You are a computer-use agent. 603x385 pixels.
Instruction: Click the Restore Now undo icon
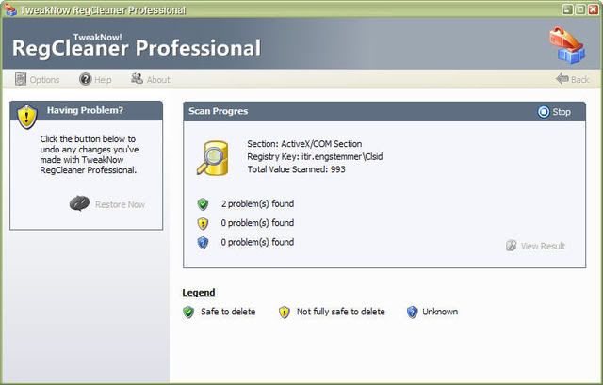[x=79, y=203]
